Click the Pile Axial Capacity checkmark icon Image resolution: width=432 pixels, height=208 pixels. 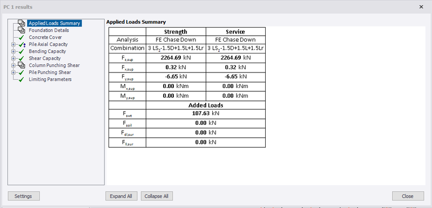(x=22, y=45)
